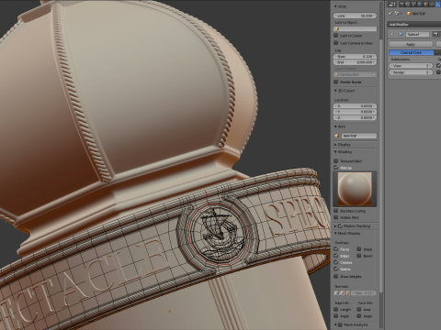Image resolution: width=441 pixels, height=330 pixels.
Task: Click the 3D Cursor Y location field
Action: pos(355,112)
